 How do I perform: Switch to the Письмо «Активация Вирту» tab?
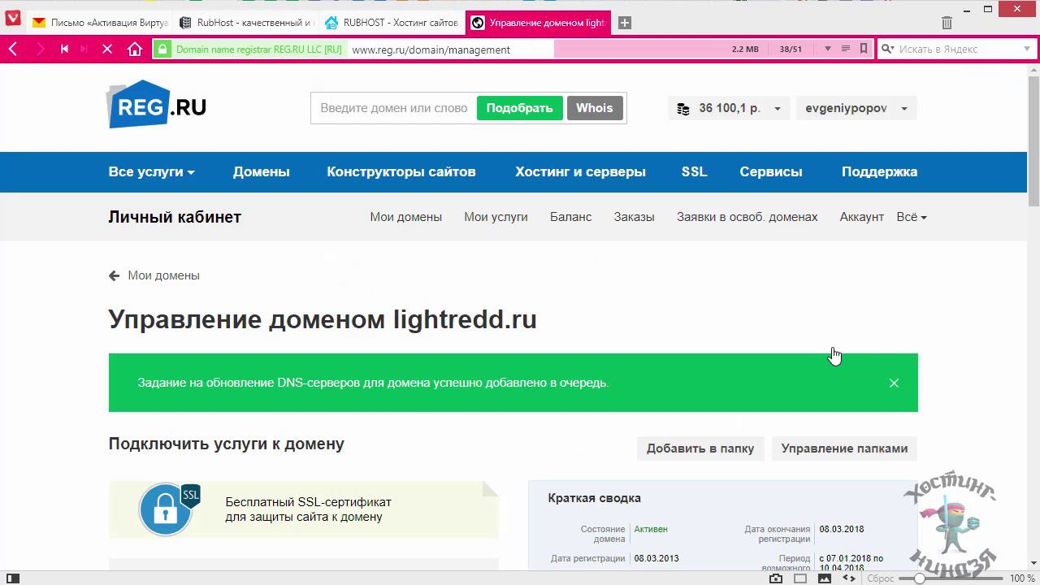[99, 23]
